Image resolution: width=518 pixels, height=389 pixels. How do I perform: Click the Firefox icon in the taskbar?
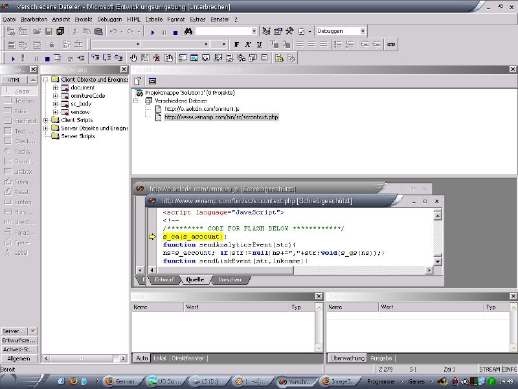(73, 381)
